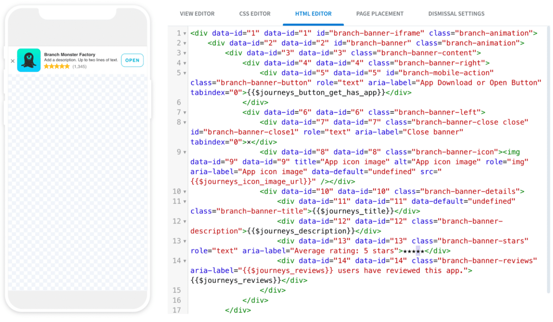Collapse the branch-banner-icon fold on line 9
The height and width of the screenshot is (322, 553).
pos(184,151)
